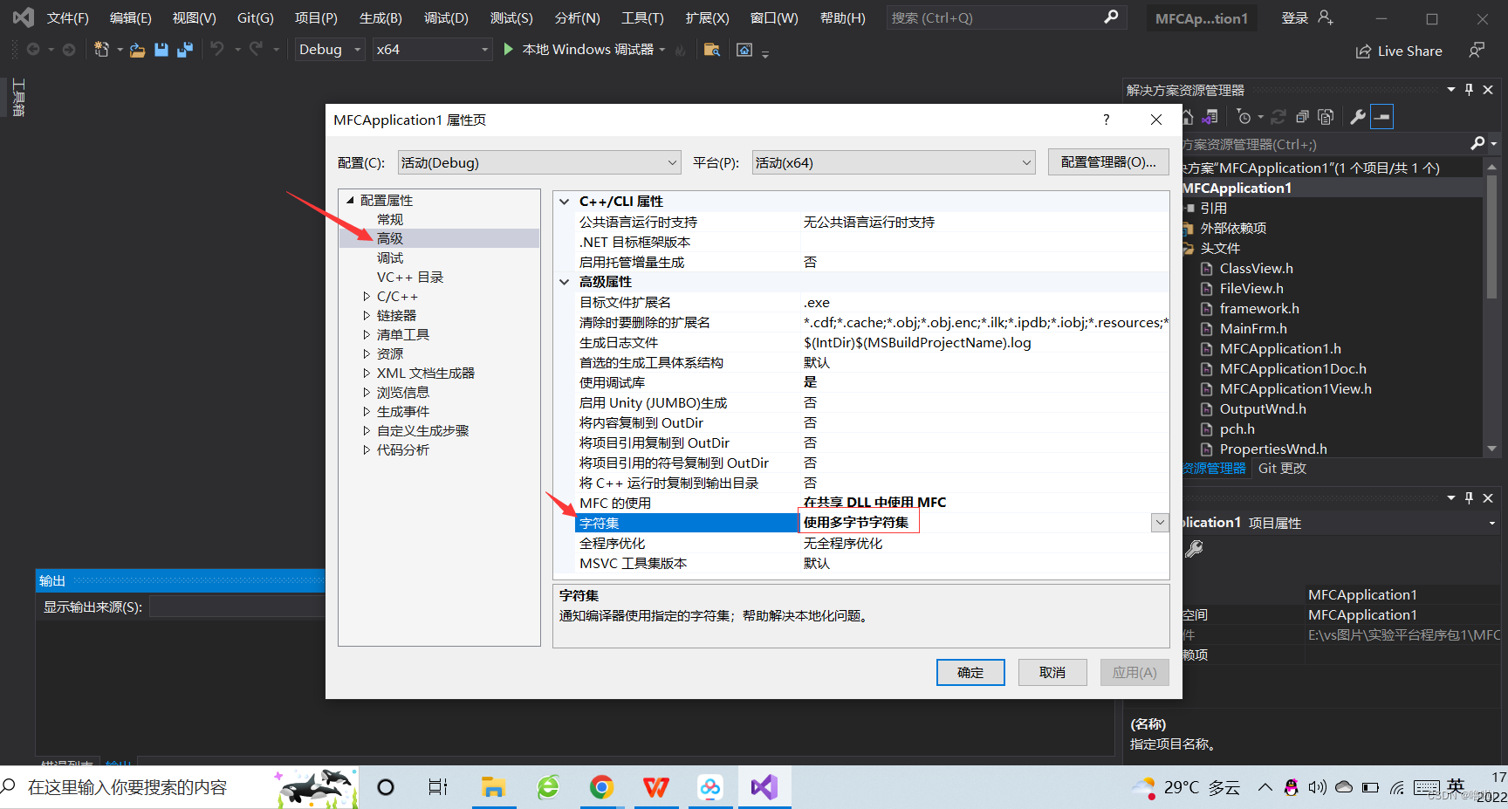Click the search magnifier in search box
1508x809 pixels.
[1111, 17]
